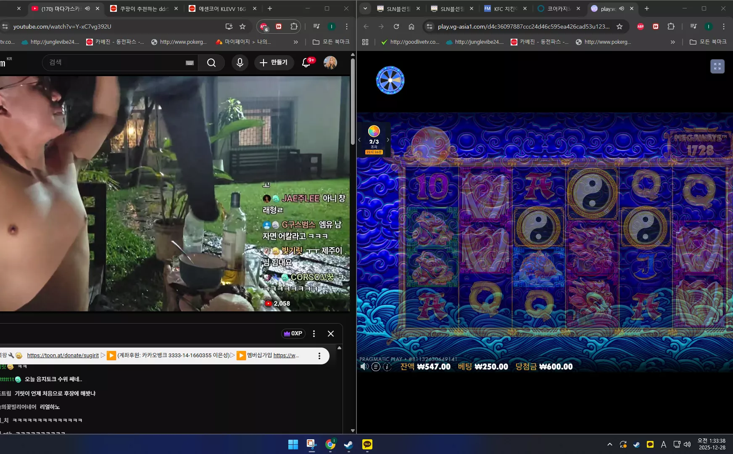Click the 만들기 create button
733x454 pixels.
(274, 63)
